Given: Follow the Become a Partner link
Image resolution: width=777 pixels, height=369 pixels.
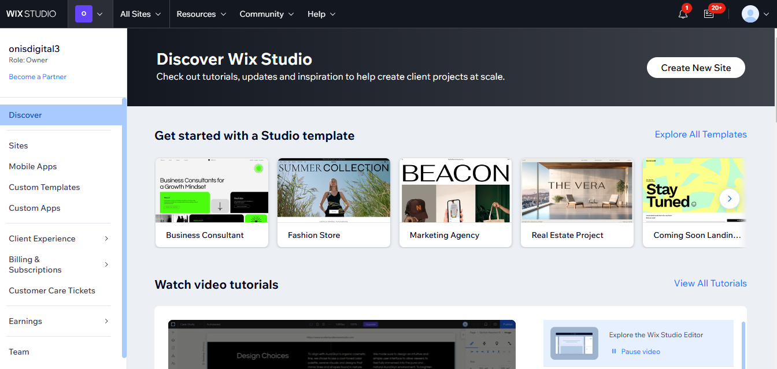Looking at the screenshot, I should click(x=38, y=77).
